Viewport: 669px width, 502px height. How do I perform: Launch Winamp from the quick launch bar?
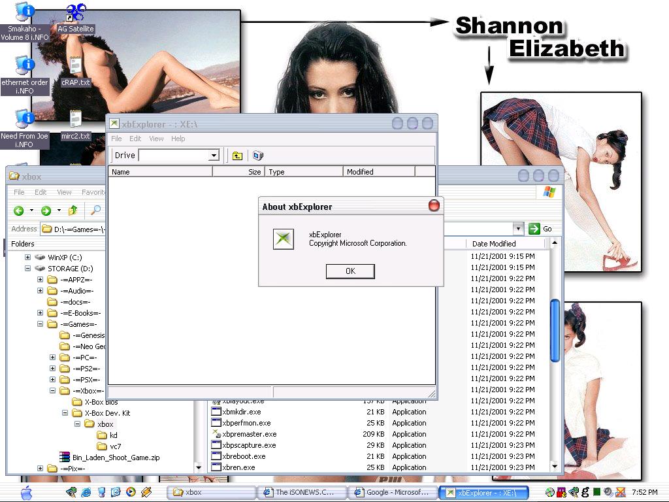point(146,492)
